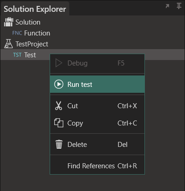Click the trash can Delete icon

(x=59, y=144)
